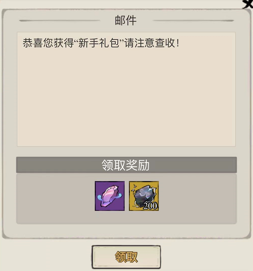
Task: Click the 邮件 title text
Action: coord(126,21)
